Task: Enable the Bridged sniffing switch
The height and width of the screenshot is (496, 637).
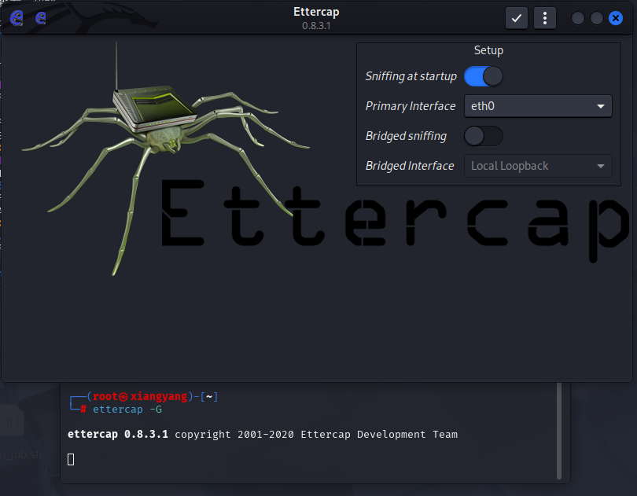Action: point(484,136)
